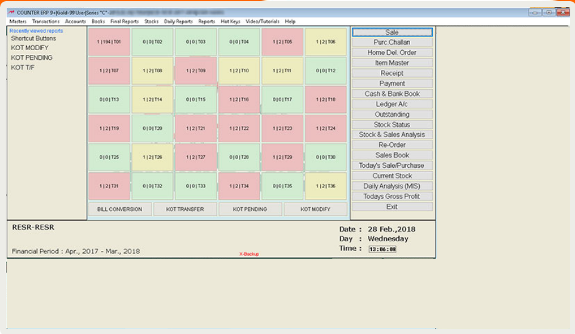
Task: Select table tile T02
Action: click(152, 42)
